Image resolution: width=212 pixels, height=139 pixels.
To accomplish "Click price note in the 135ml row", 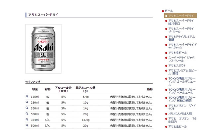I will [131, 97].
